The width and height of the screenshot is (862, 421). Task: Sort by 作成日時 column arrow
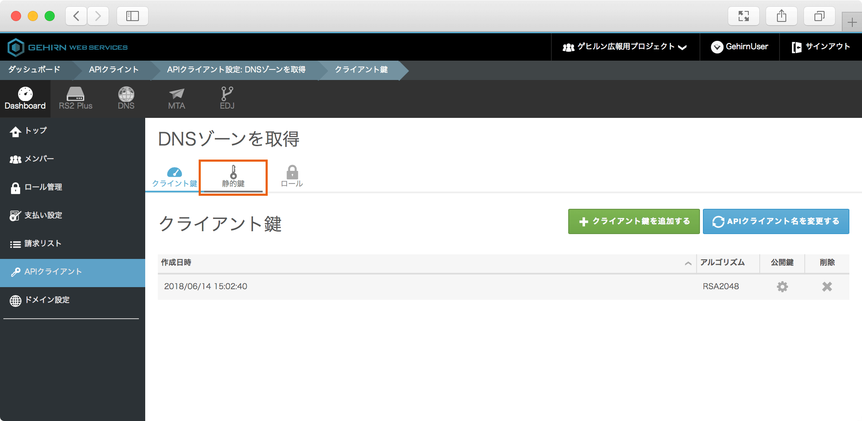click(x=688, y=263)
